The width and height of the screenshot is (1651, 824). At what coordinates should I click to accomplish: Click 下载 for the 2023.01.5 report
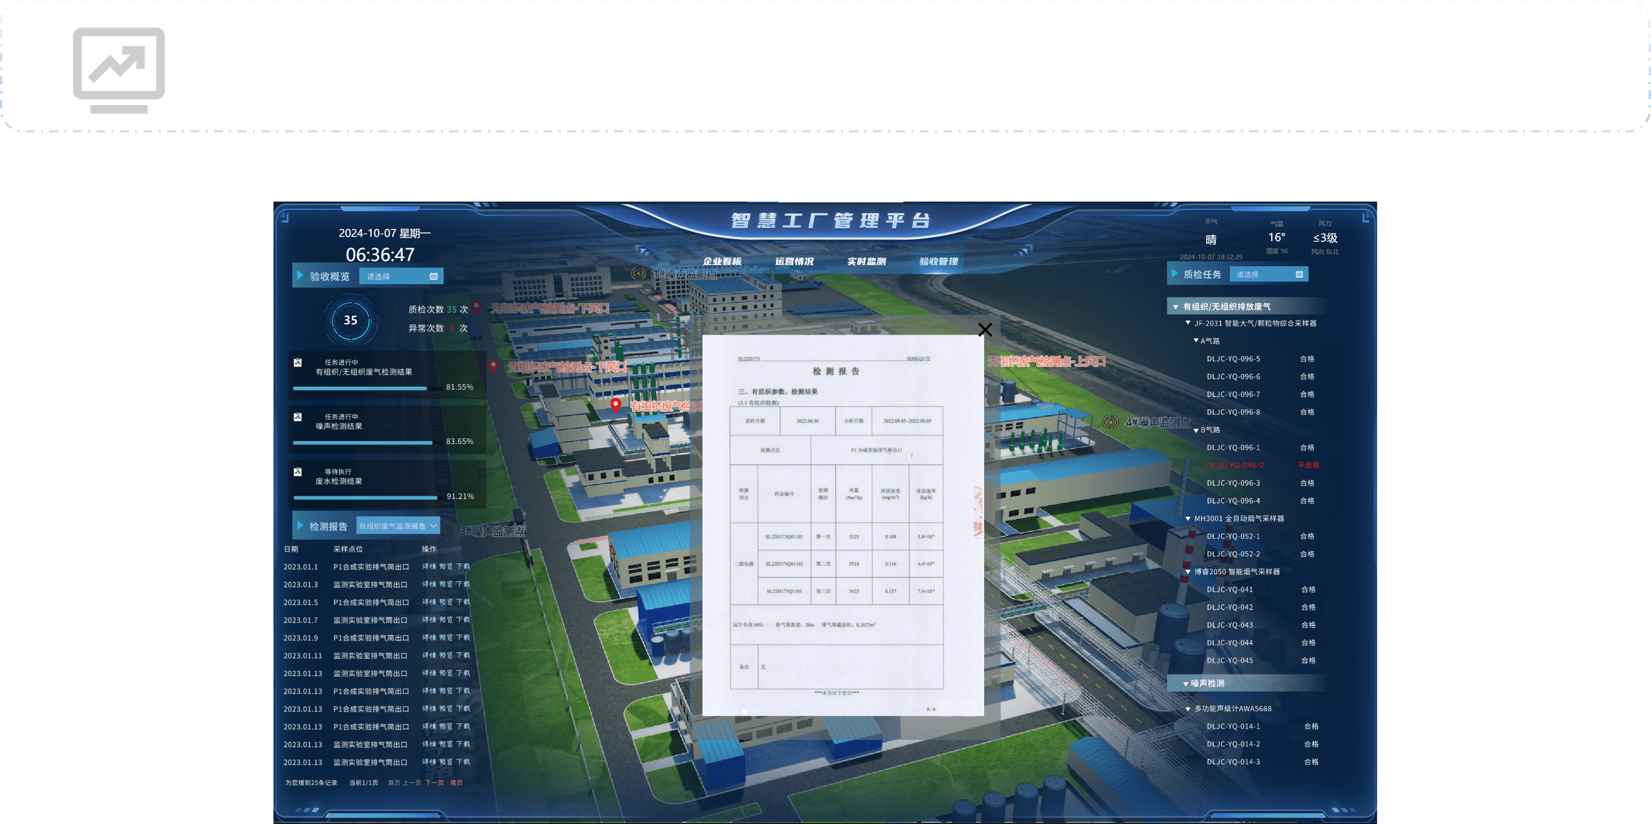coord(463,602)
